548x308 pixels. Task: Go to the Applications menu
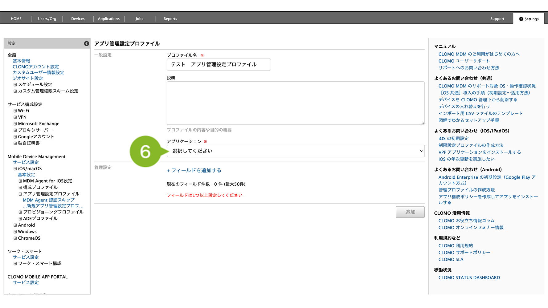108,19
